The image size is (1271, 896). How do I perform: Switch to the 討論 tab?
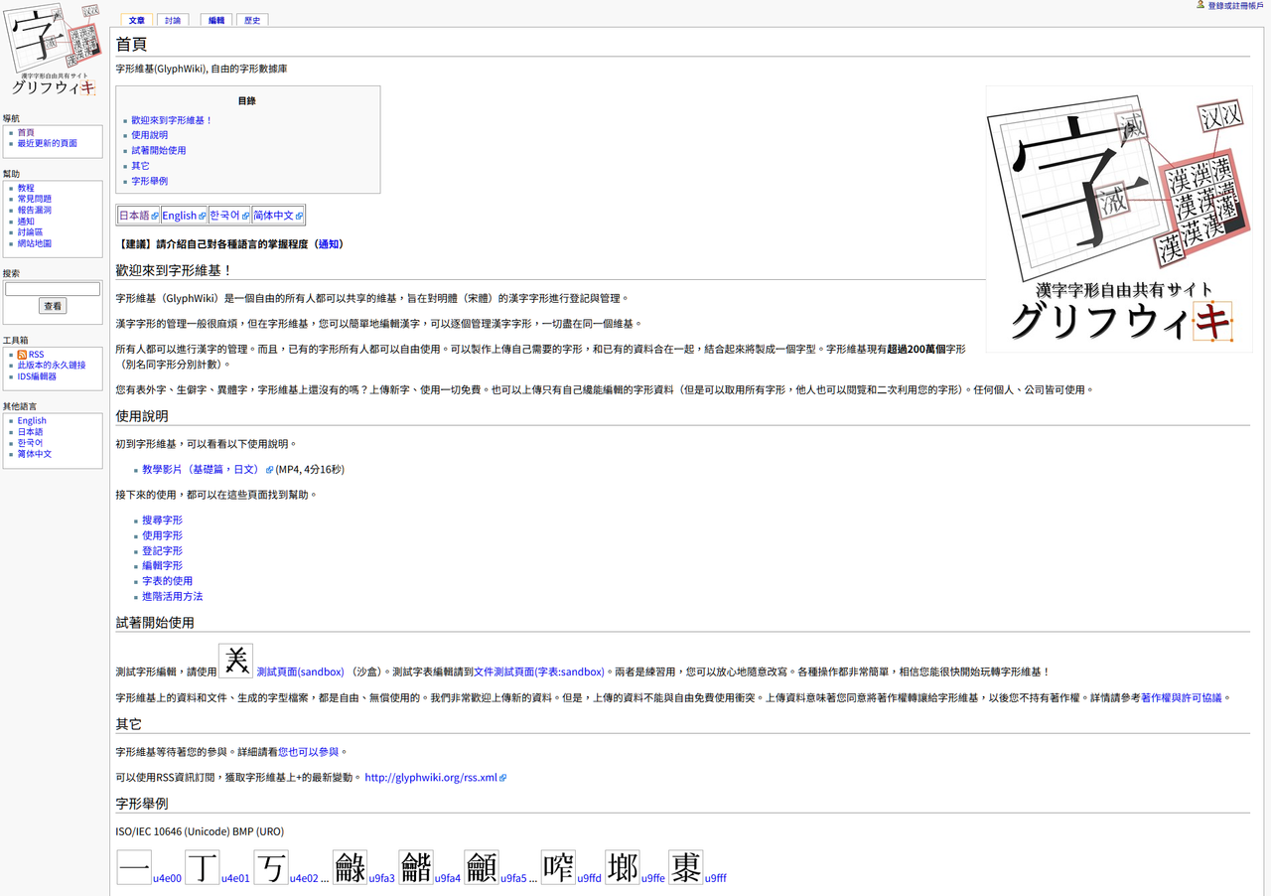click(173, 20)
